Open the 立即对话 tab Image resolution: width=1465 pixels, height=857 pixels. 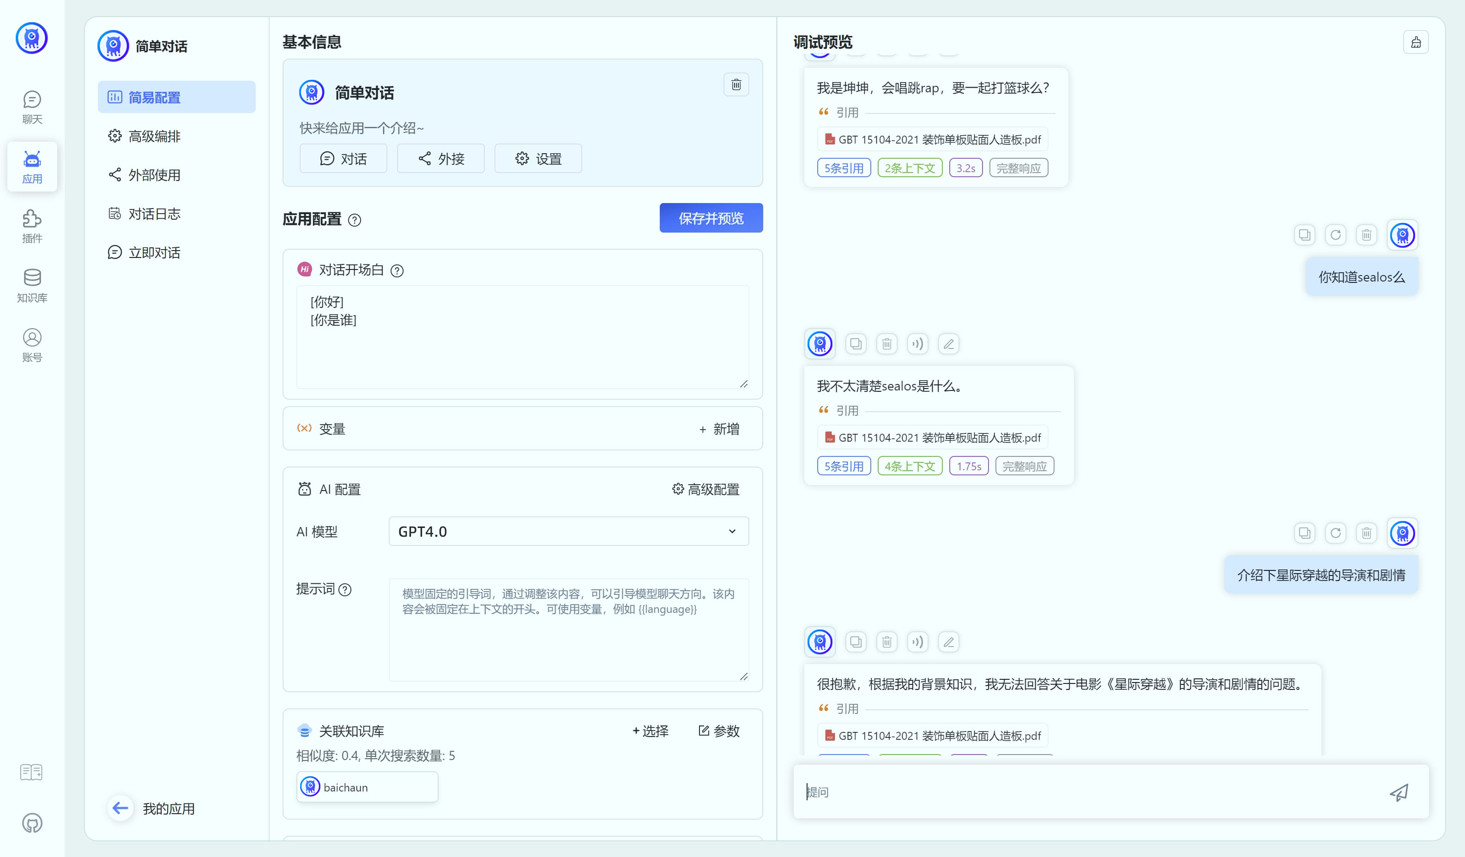(177, 253)
